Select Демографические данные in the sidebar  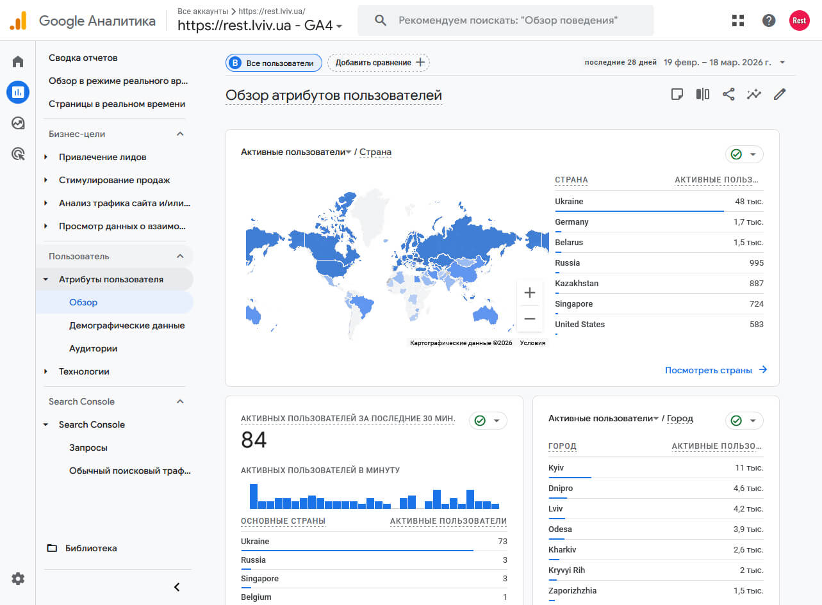[127, 325]
